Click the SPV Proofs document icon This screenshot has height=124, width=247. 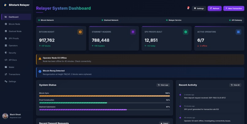tap(6, 38)
